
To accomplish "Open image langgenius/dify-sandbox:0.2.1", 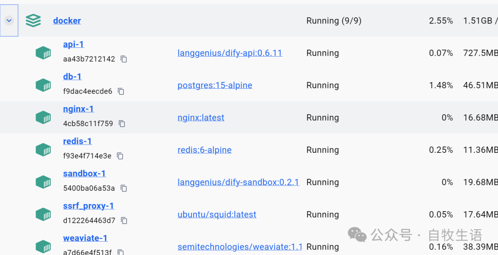I will coord(238,182).
